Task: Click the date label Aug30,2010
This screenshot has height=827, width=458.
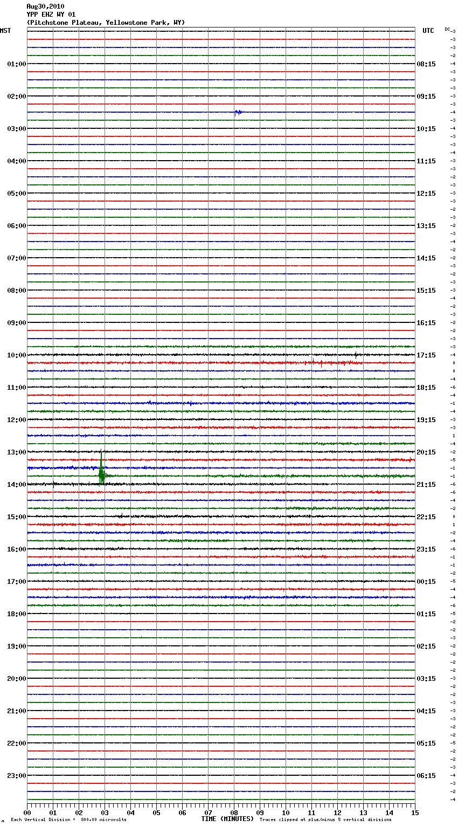Action: [45, 6]
